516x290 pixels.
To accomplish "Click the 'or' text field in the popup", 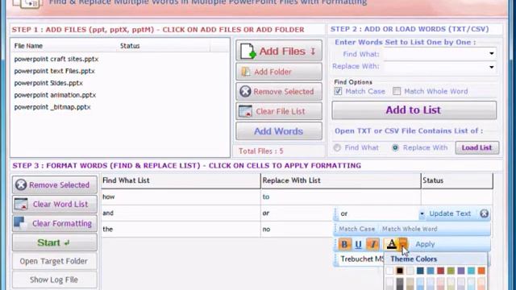I will point(379,214).
